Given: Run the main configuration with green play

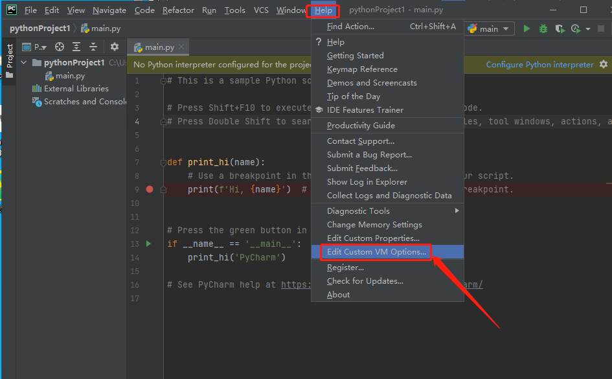Looking at the screenshot, I should click(527, 29).
